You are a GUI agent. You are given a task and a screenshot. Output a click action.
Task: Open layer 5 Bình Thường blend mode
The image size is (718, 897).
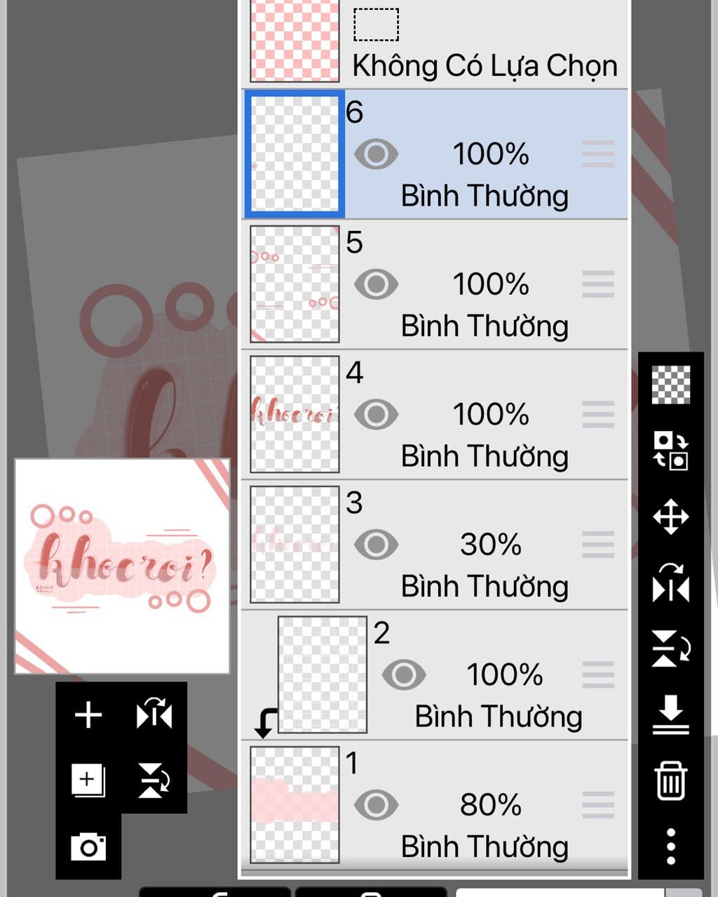(x=485, y=326)
